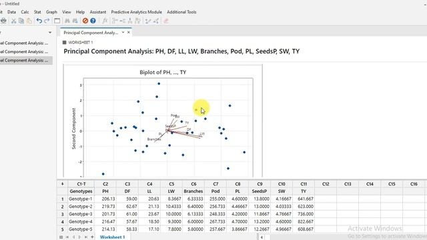Open the Additional Tools menu
The width and height of the screenshot is (427, 240).
coord(181,12)
